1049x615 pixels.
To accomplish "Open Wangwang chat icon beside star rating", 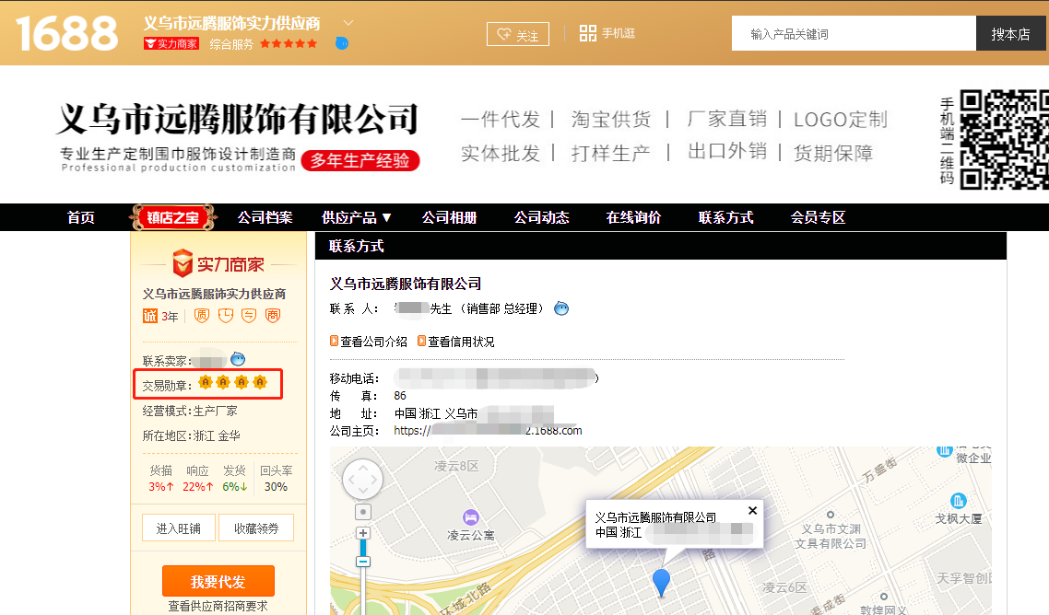I will 341,43.
